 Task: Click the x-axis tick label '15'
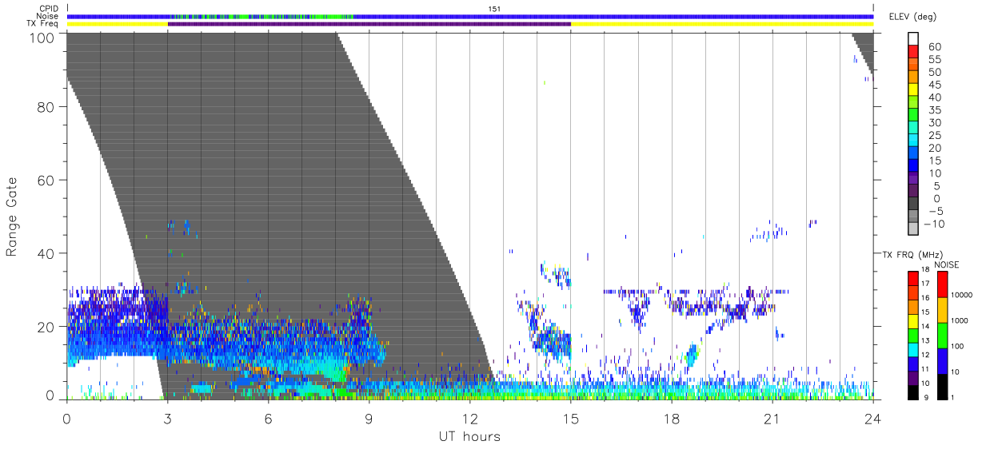pyautogui.click(x=570, y=419)
